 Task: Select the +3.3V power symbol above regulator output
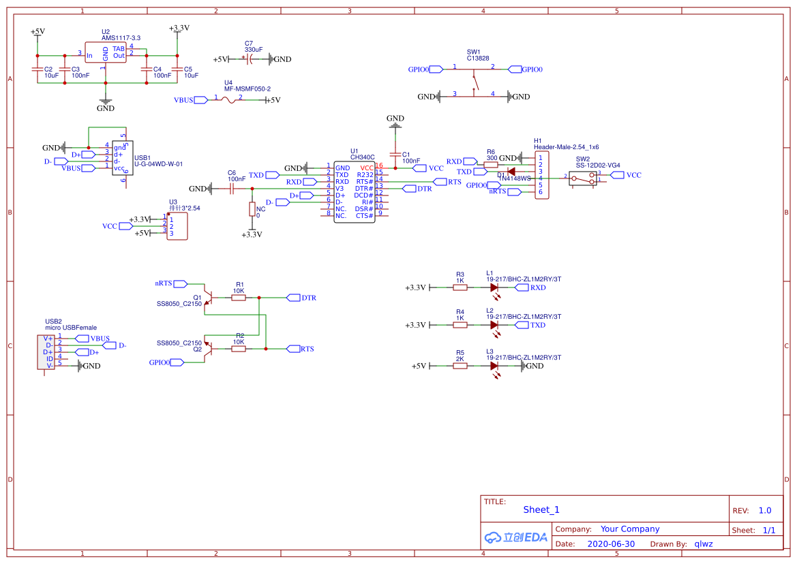click(179, 31)
